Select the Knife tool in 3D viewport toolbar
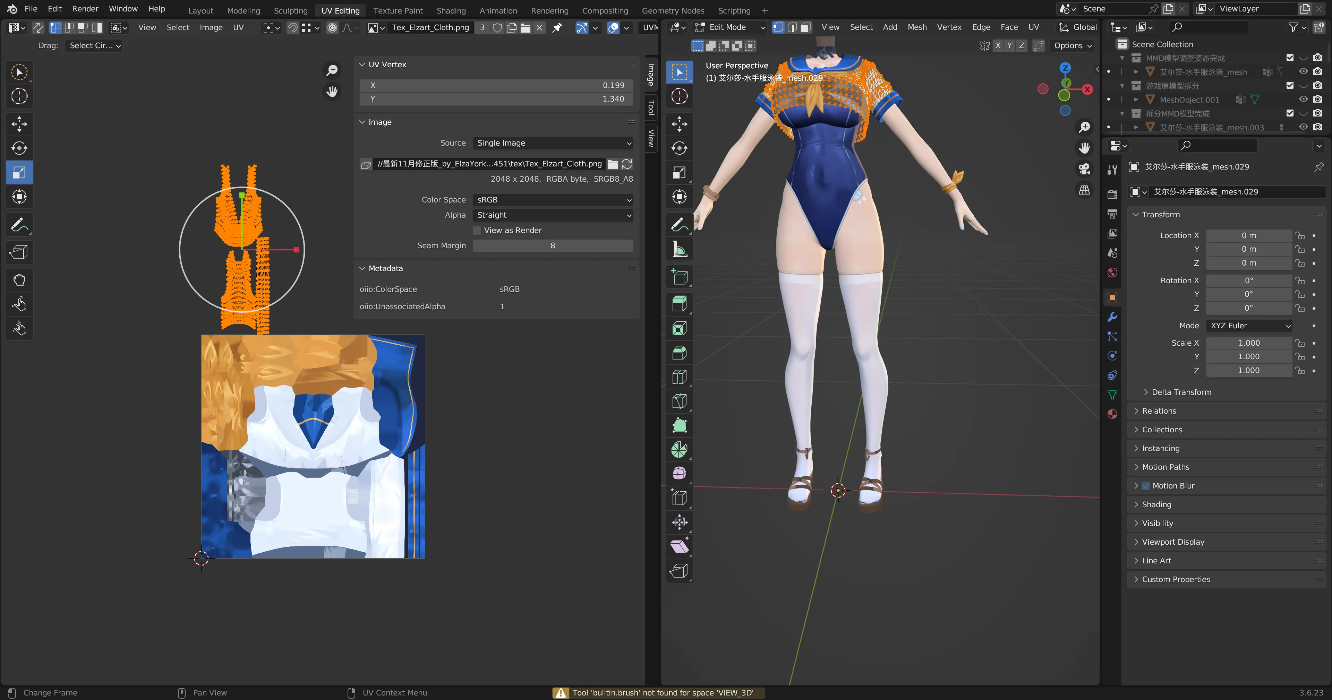The image size is (1332, 700). click(679, 401)
